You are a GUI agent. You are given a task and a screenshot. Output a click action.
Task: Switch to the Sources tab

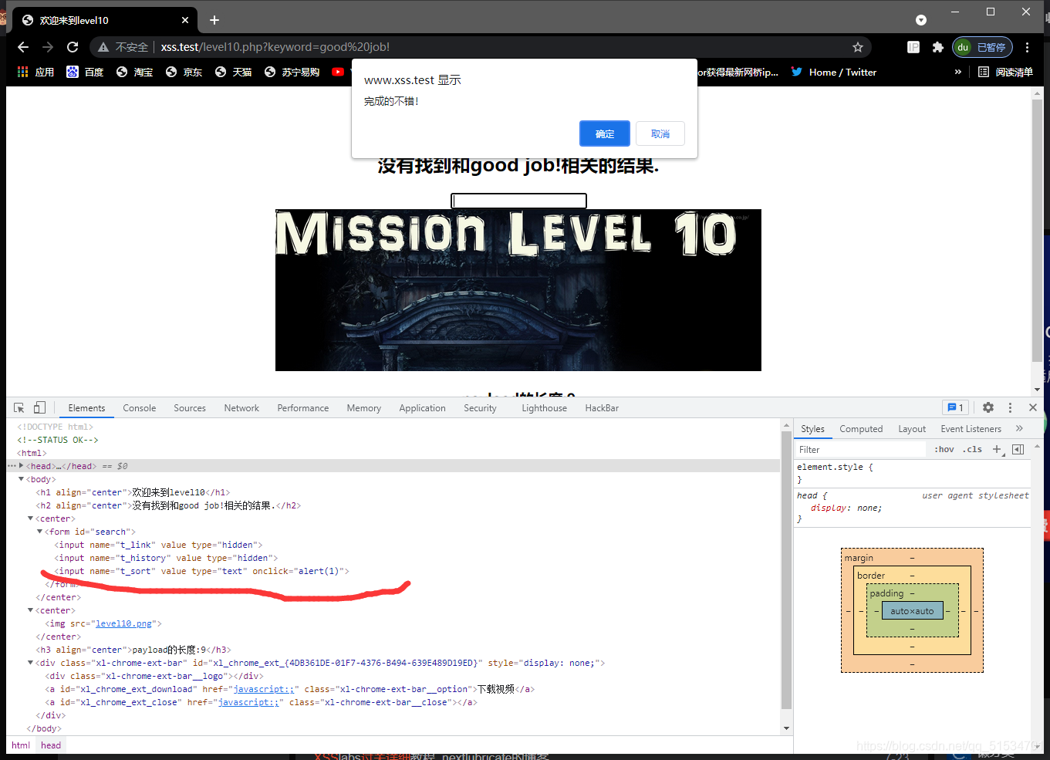pyautogui.click(x=190, y=408)
